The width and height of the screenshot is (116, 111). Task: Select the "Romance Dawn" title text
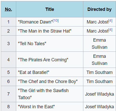pyautogui.click(x=35, y=22)
